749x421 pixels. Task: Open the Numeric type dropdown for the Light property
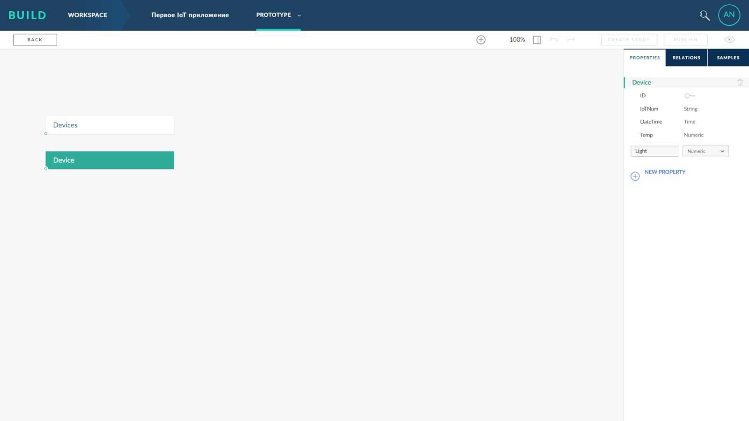[x=705, y=151]
